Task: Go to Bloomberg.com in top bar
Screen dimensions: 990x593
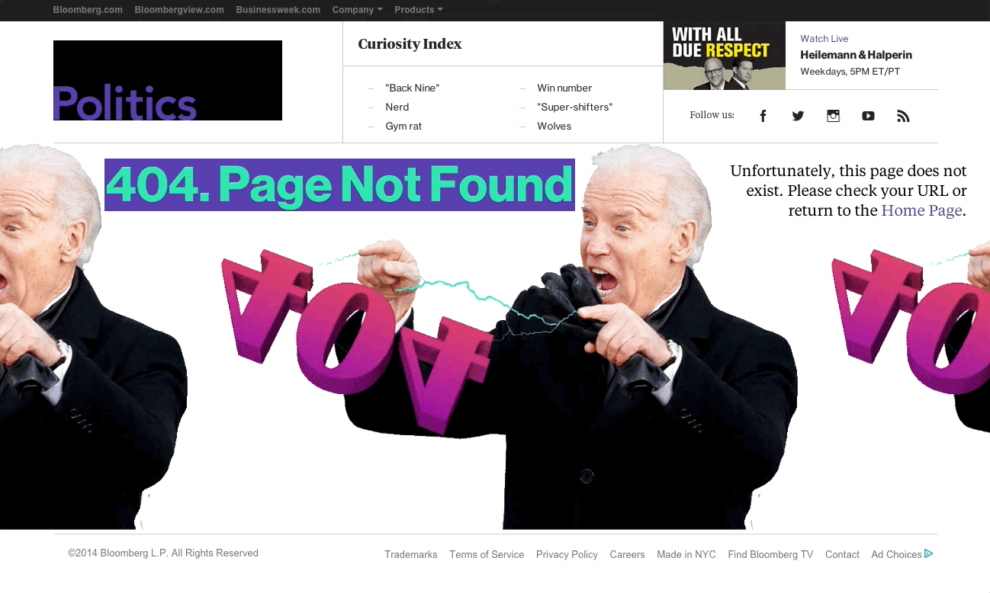Action: (x=88, y=10)
